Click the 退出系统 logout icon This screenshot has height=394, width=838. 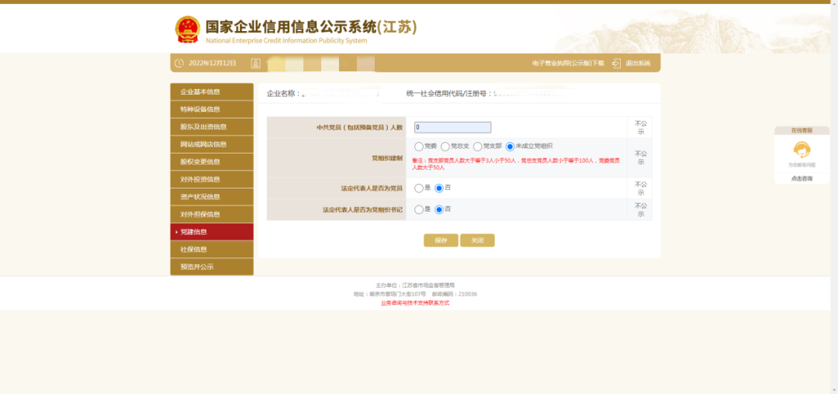tap(616, 63)
